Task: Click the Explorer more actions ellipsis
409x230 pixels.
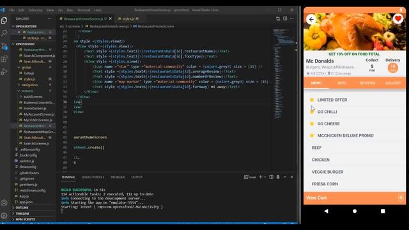Action: click(x=50, y=19)
